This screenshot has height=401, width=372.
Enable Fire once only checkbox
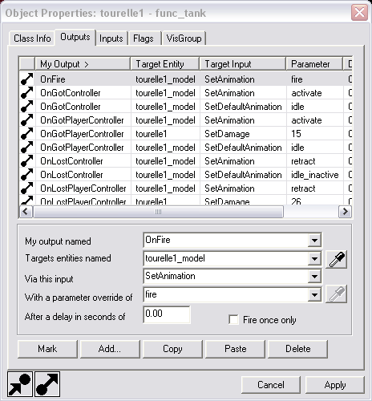(x=233, y=319)
